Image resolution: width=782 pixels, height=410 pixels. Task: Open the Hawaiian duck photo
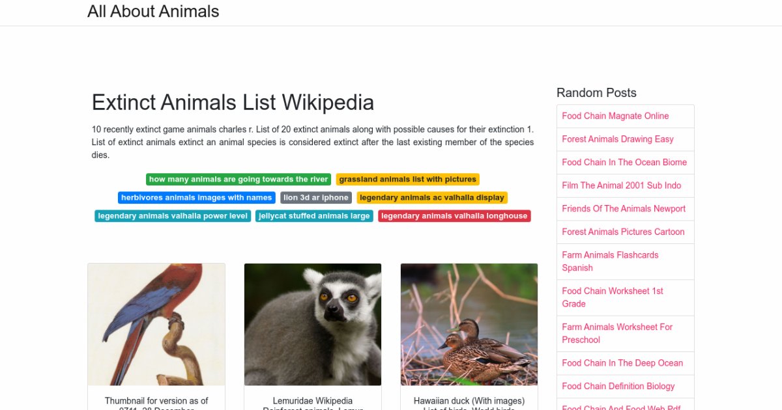(x=469, y=324)
